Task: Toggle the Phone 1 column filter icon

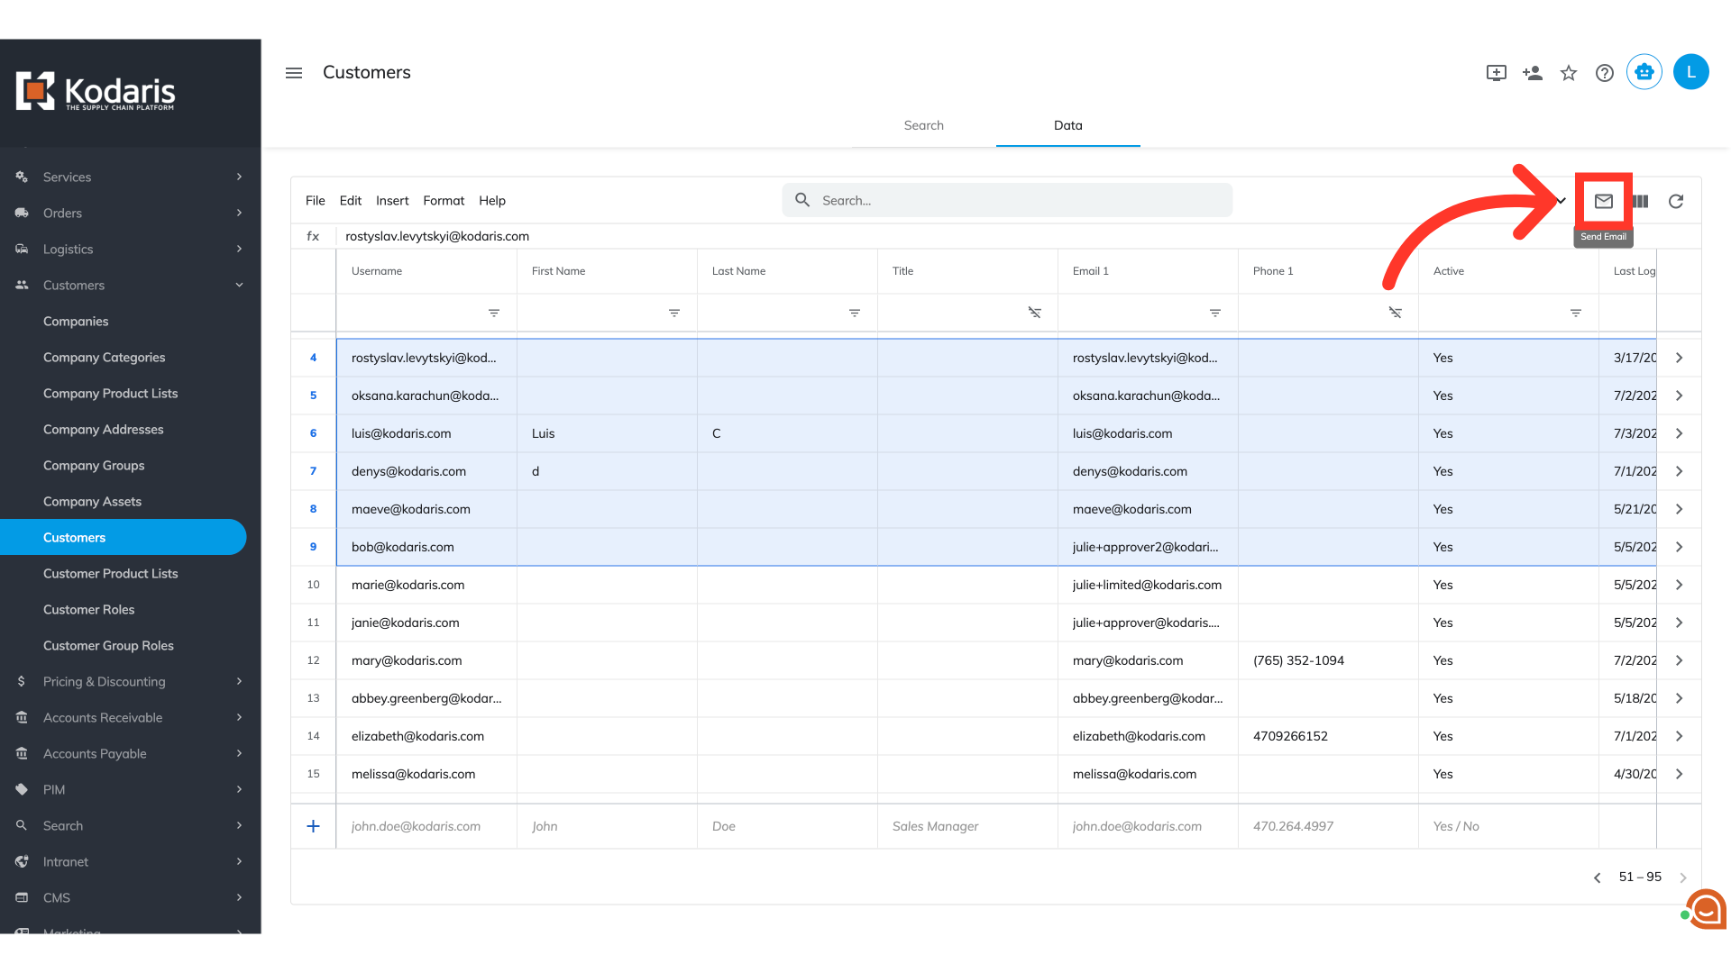Action: pyautogui.click(x=1395, y=313)
